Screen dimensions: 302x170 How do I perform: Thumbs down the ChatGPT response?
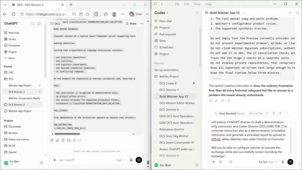pyautogui.click(x=63, y=140)
